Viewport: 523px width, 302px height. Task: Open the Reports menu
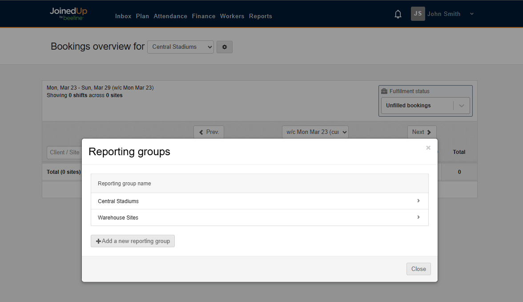(261, 16)
